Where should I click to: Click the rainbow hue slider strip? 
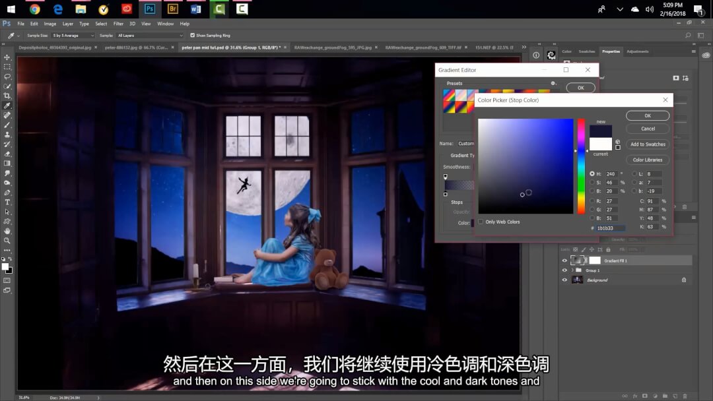tap(581, 166)
